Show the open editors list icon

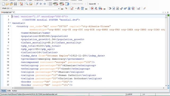[168, 13]
